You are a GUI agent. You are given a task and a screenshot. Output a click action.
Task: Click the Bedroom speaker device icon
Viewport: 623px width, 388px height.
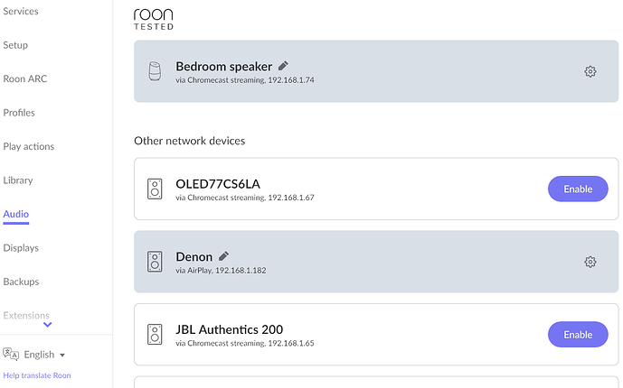pyautogui.click(x=155, y=71)
